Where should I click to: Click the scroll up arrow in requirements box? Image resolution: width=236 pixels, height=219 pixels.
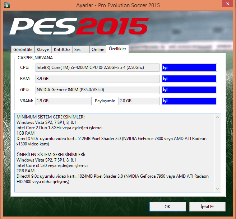(217, 117)
